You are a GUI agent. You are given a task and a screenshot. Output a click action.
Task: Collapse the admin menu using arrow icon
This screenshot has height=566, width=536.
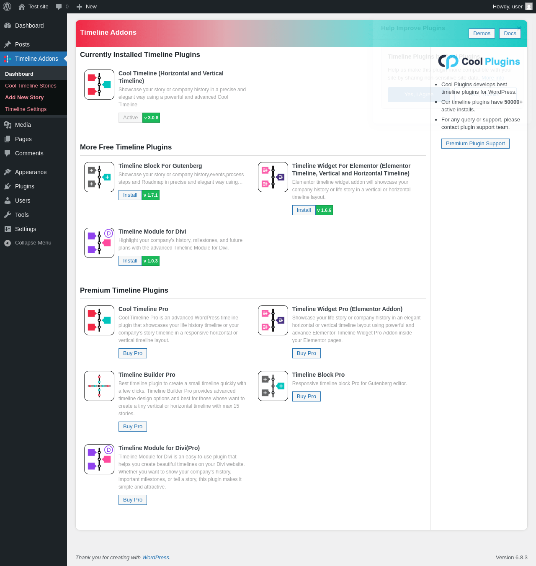coord(8,243)
